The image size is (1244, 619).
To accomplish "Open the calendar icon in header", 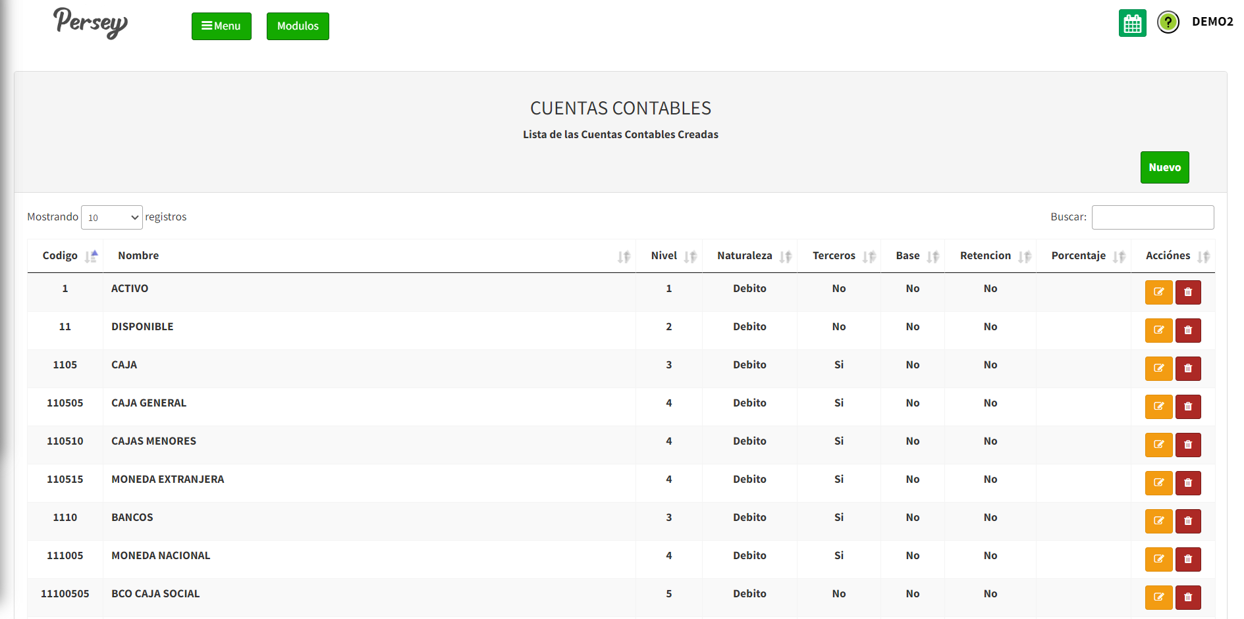I will [1132, 24].
